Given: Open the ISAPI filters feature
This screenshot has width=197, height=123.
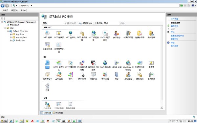Looking at the screenshot, I should click(105, 64).
